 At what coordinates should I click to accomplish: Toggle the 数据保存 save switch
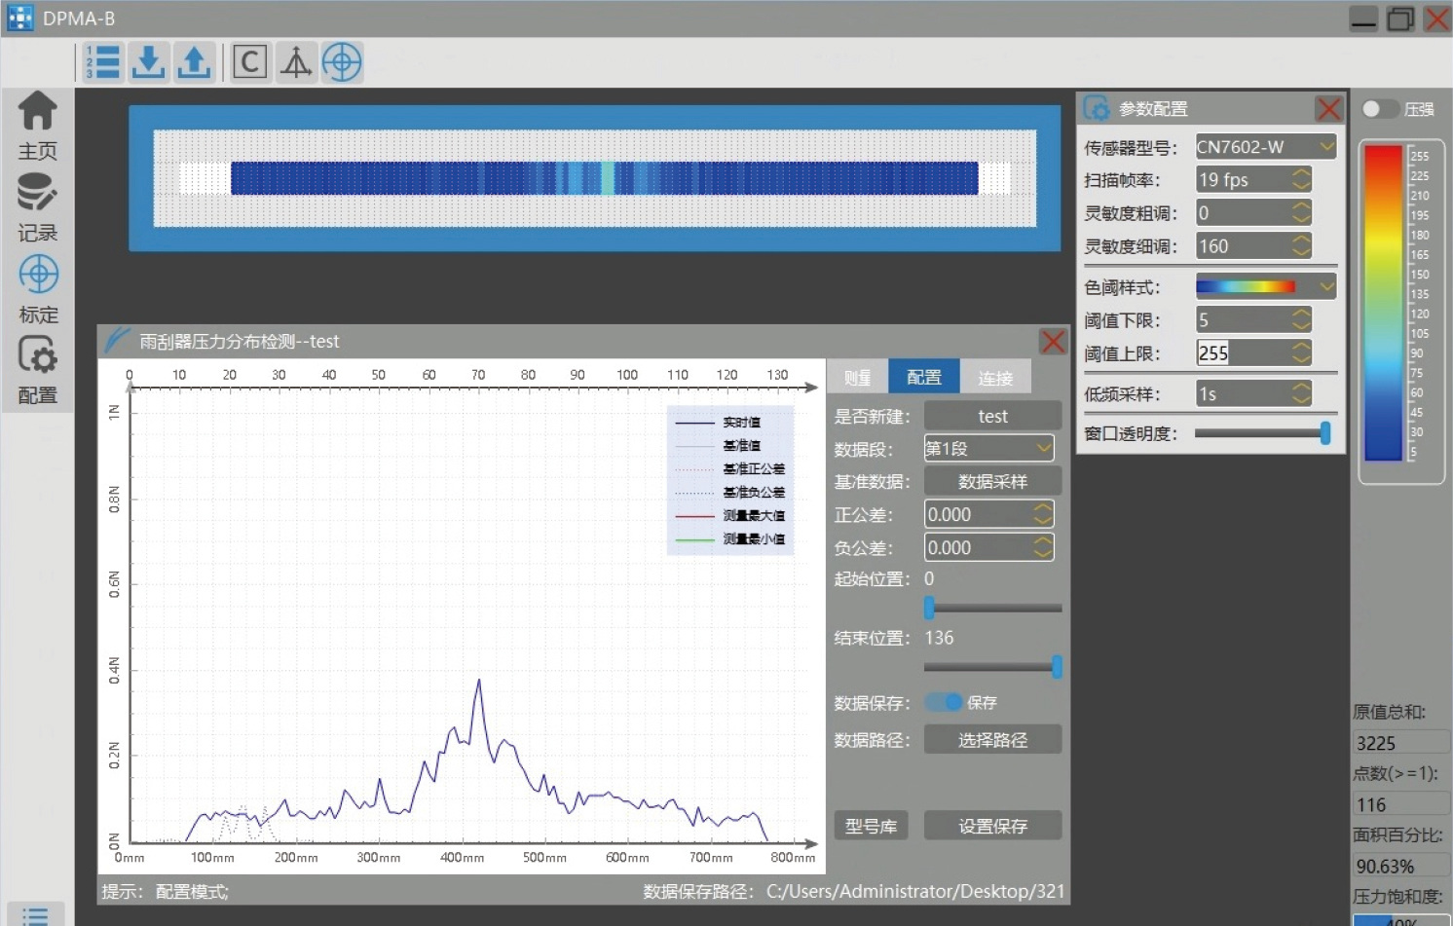point(943,702)
